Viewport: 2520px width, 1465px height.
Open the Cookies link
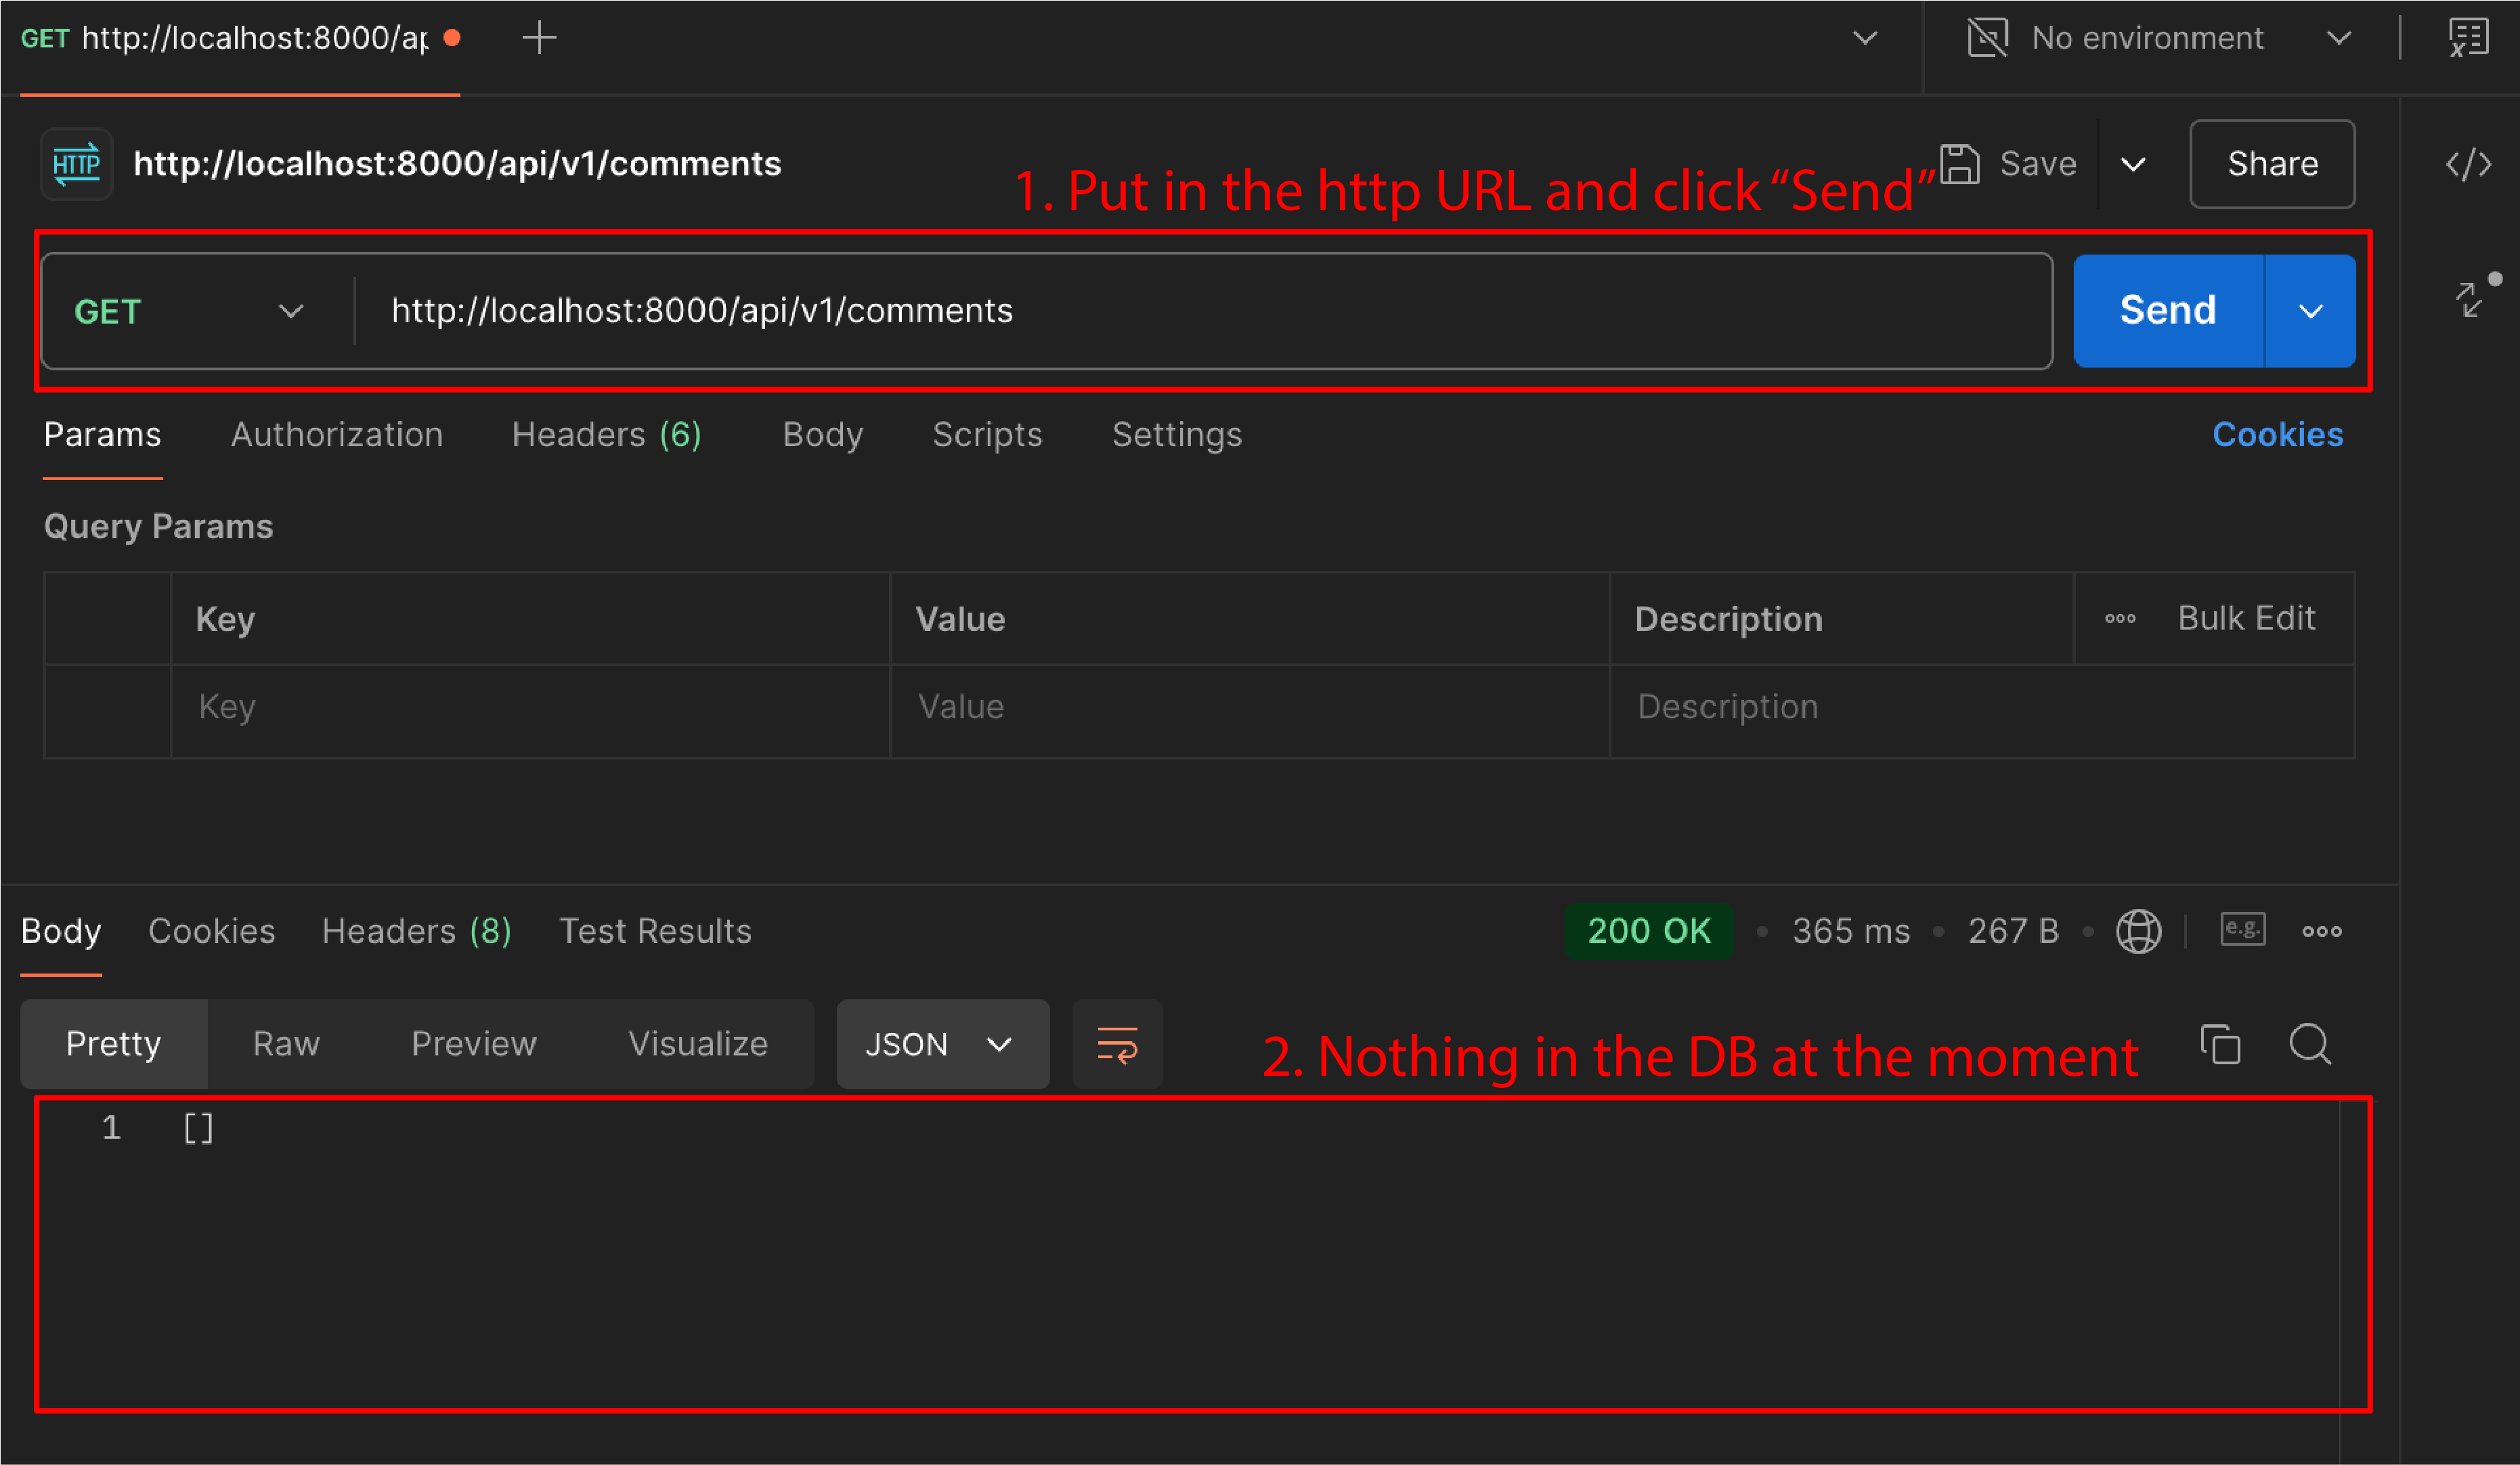click(2277, 434)
